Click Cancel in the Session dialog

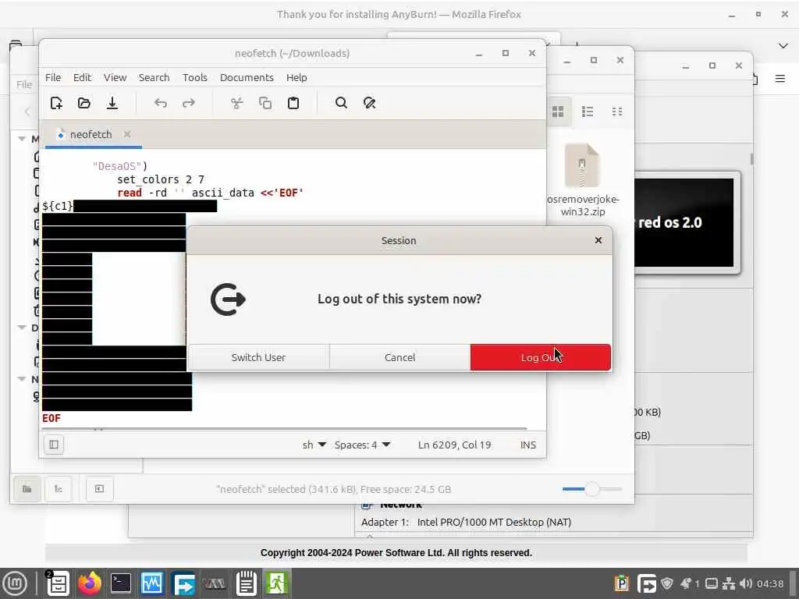pyautogui.click(x=400, y=357)
